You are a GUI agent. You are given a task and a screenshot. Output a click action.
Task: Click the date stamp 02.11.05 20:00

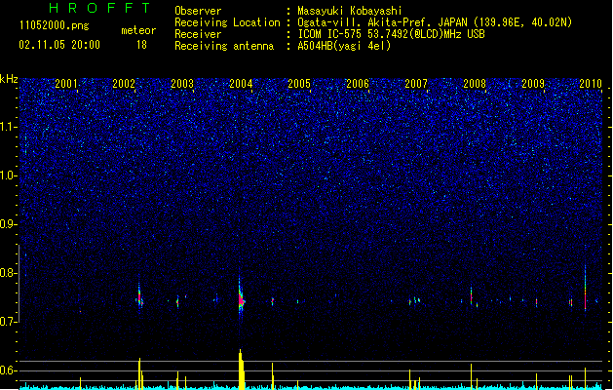tap(59, 45)
